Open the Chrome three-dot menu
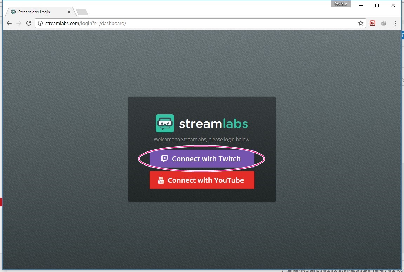404x272 pixels. coord(395,23)
